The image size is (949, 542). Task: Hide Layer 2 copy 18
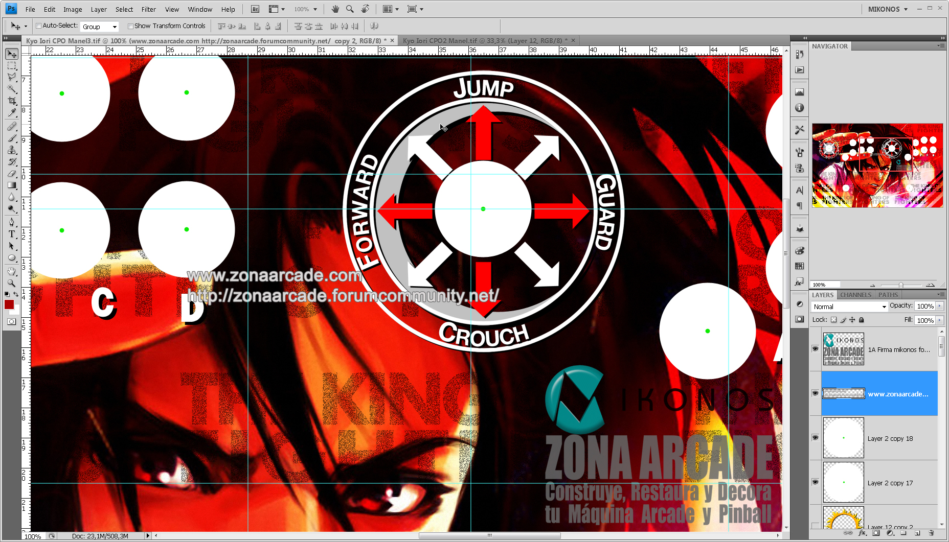tap(815, 438)
